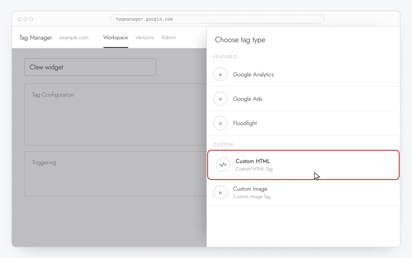The height and width of the screenshot is (258, 412).
Task: Click the Custom Image tag icon
Action: tap(220, 193)
